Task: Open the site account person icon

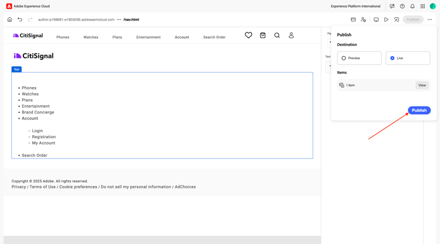Action: 291,35
